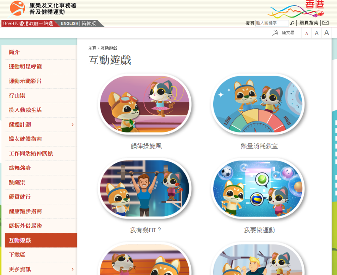Click the LCSD orange runner logo

click(17, 8)
